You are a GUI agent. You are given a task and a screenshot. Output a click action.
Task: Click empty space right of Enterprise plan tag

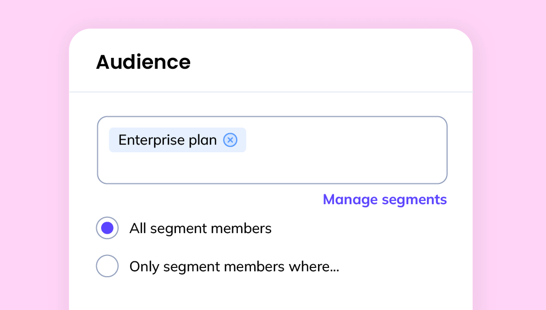click(x=344, y=140)
